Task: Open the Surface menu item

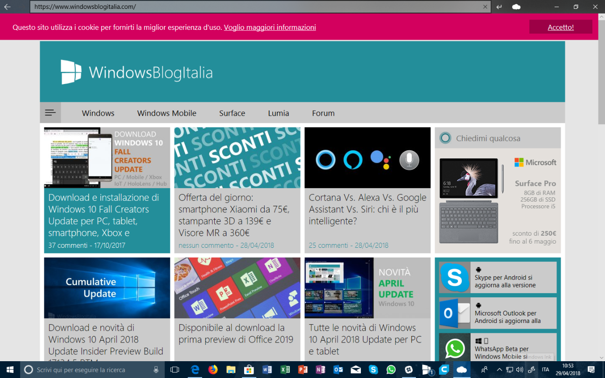Action: click(232, 113)
